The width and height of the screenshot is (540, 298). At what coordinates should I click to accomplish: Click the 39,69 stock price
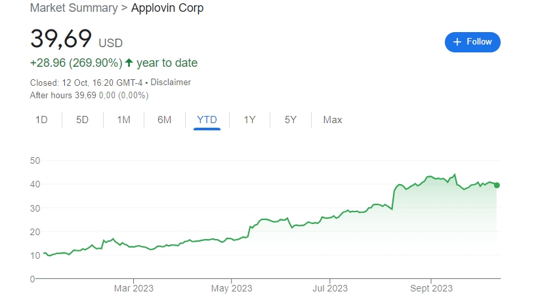click(x=61, y=39)
